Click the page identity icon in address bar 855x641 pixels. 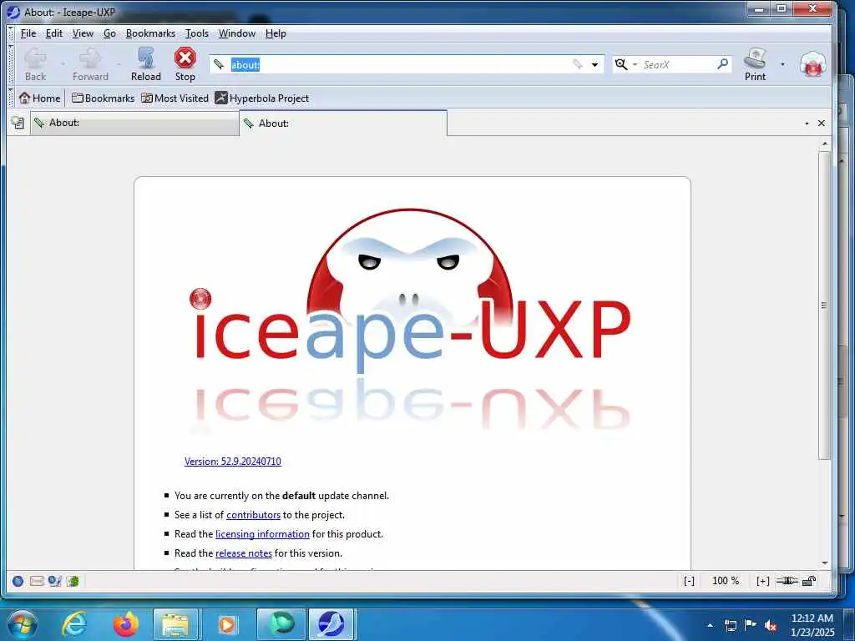pyautogui.click(x=219, y=64)
